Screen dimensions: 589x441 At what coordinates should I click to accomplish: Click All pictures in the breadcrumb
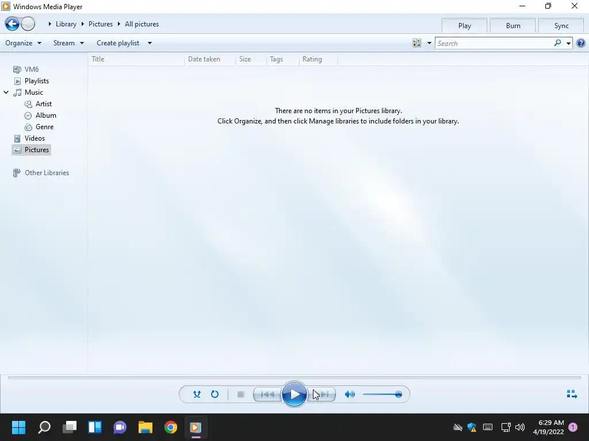141,24
